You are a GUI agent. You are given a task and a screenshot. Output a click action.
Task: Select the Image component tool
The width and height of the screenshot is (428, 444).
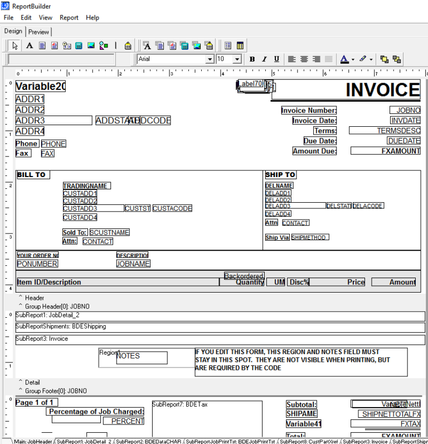tap(91, 46)
